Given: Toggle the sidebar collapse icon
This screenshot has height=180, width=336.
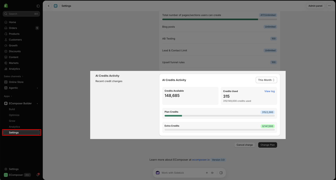Looking at the screenshot, I should pyautogui.click(x=38, y=6).
